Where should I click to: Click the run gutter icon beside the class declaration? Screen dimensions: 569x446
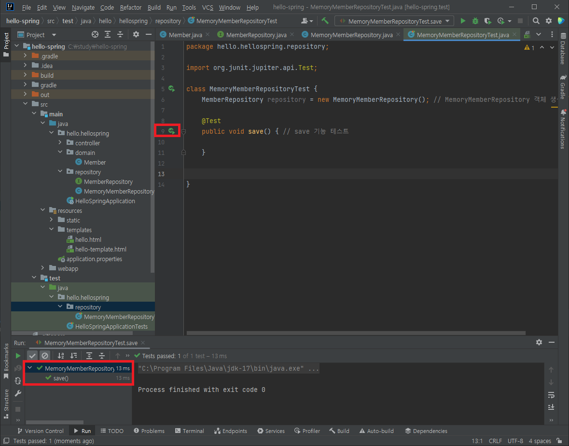pos(172,89)
